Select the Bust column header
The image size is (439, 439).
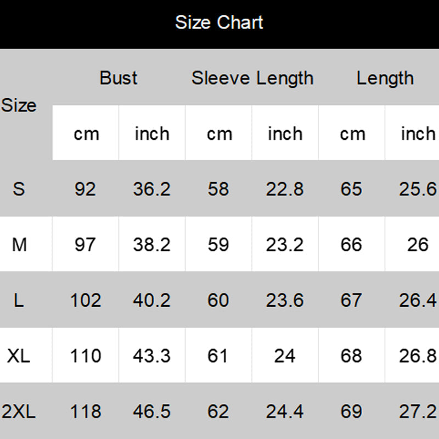pos(119,78)
